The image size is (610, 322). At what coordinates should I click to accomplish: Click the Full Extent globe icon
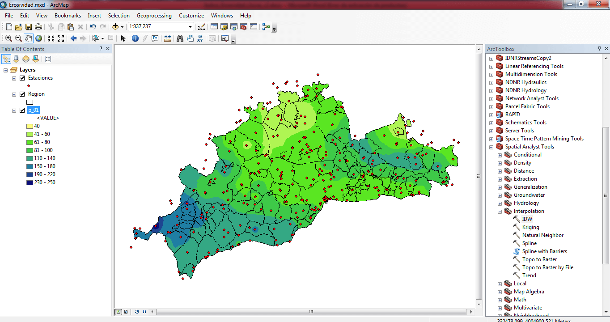click(39, 38)
